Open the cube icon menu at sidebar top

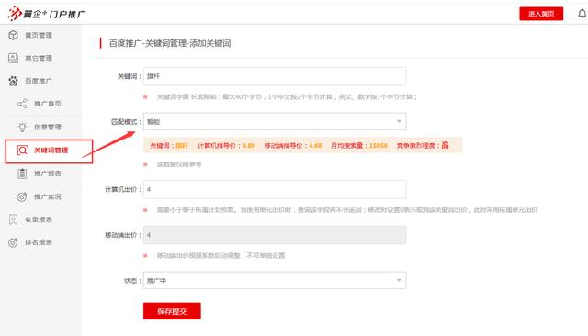tap(14, 35)
